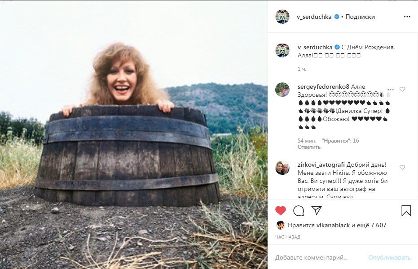This screenshot has height=269, width=418.
Task: Click the photo of the woman in the barrel
Action: tap(134, 134)
